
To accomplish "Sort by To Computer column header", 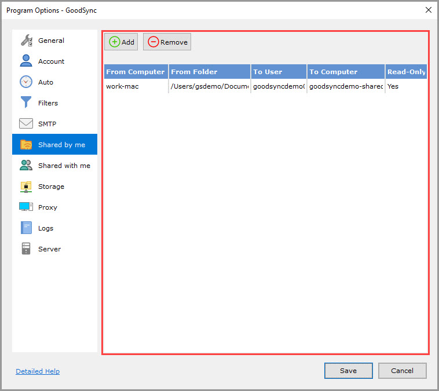I will click(x=346, y=72).
